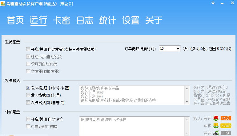Click the 发货配置 section label

[x=12, y=42]
